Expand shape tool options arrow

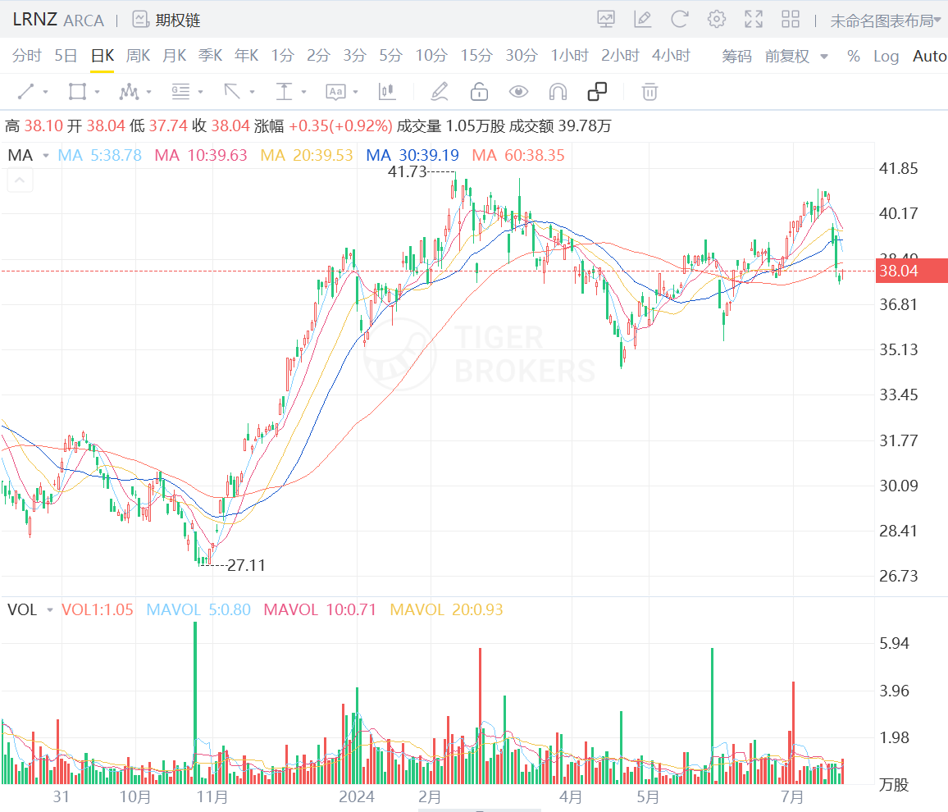pyautogui.click(x=98, y=93)
